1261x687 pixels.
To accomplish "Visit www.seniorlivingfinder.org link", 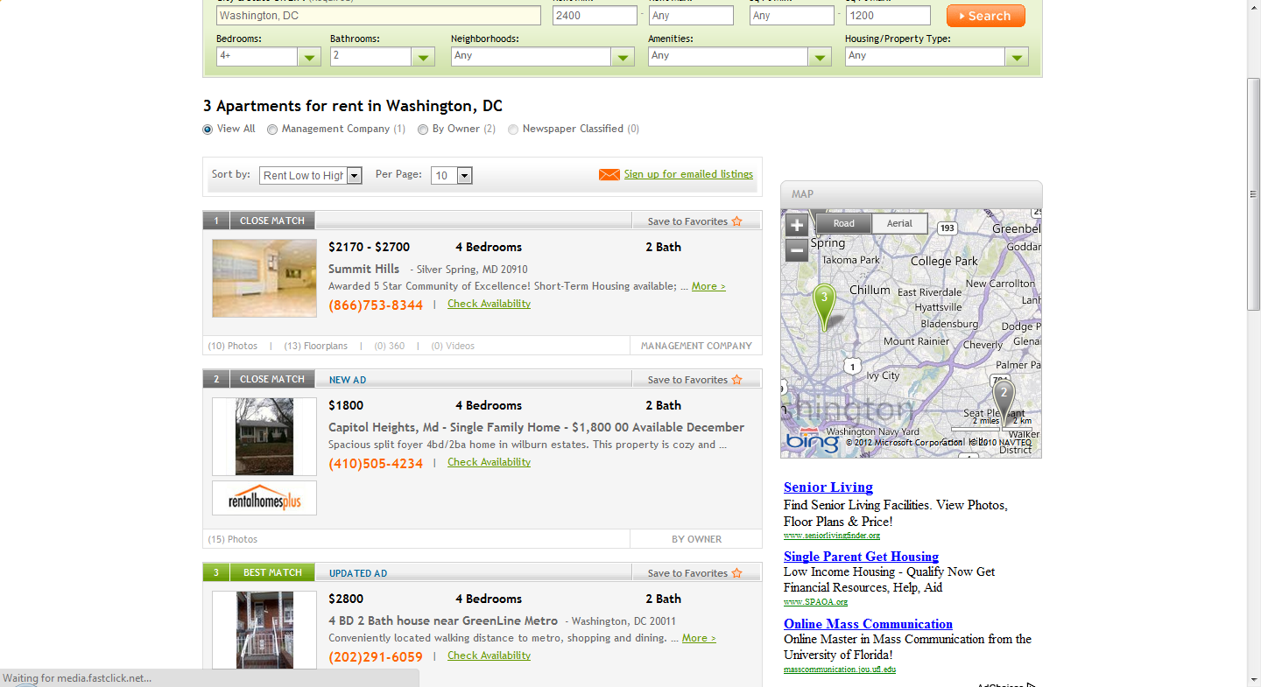I will (x=832, y=536).
